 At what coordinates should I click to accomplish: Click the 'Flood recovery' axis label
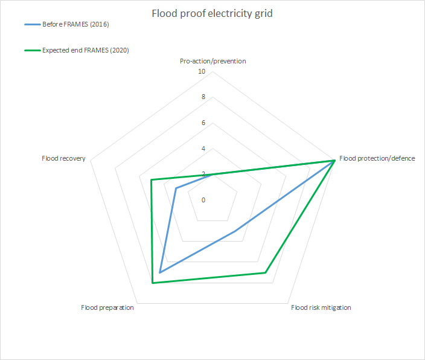point(63,158)
